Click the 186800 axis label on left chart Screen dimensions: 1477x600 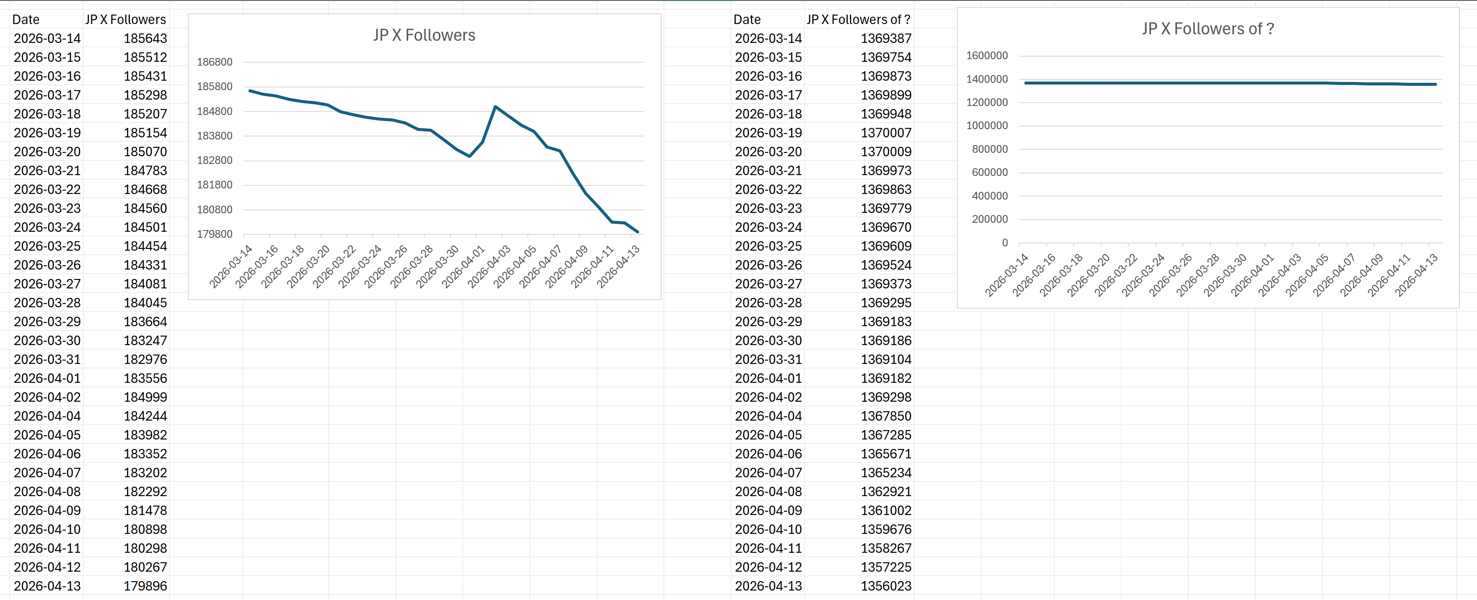click(215, 62)
